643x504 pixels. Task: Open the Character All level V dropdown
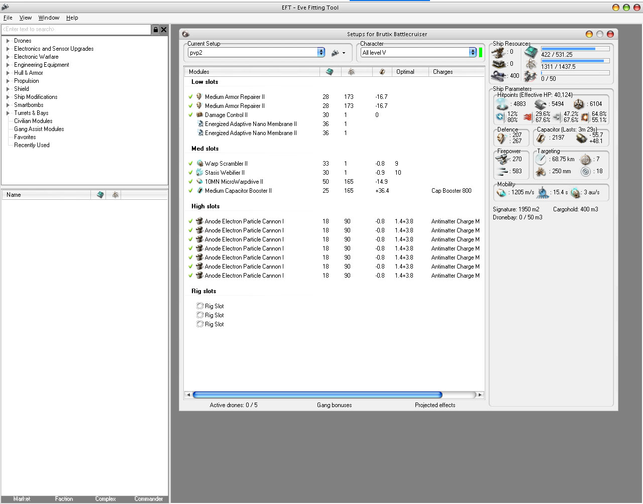pyautogui.click(x=472, y=53)
